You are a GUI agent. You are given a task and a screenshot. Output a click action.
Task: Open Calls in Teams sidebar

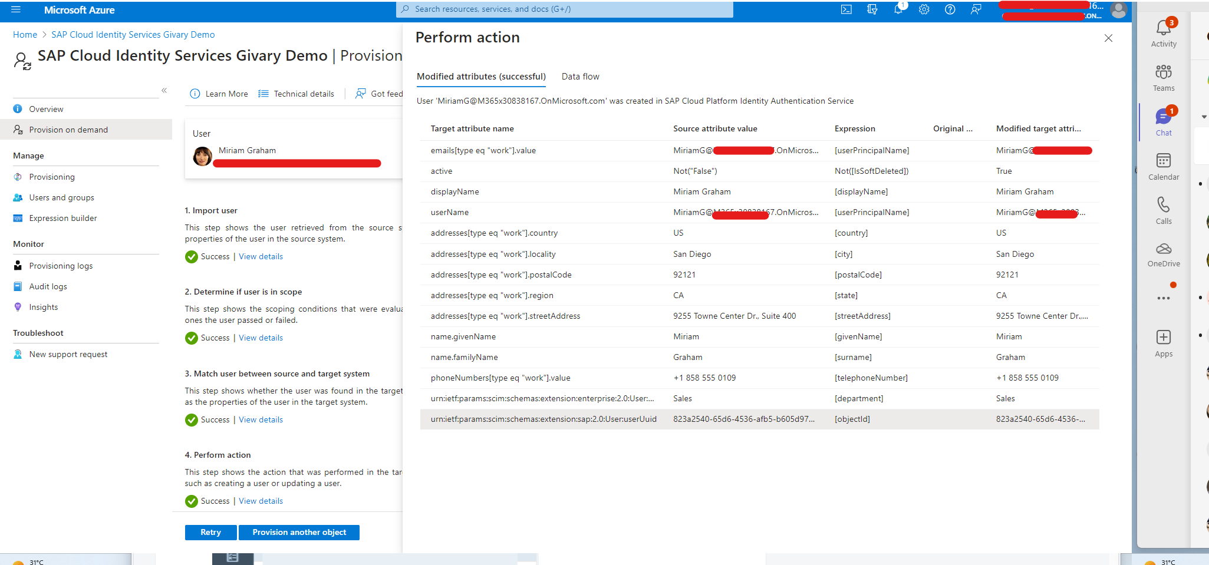coord(1164,211)
